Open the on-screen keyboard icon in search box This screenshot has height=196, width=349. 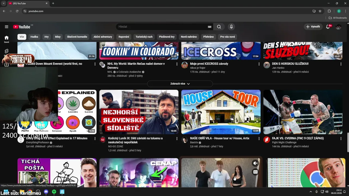(x=209, y=27)
